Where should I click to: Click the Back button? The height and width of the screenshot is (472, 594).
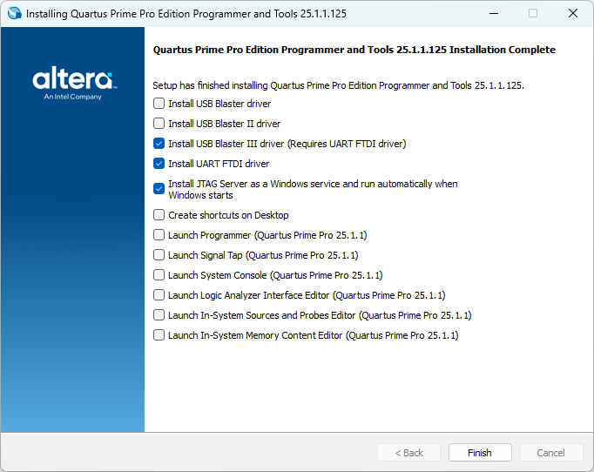[x=408, y=453]
